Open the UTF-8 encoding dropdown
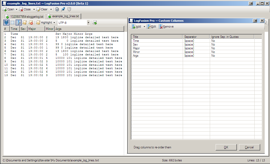Image resolution: width=270 pixels, height=164 pixels. [88, 23]
